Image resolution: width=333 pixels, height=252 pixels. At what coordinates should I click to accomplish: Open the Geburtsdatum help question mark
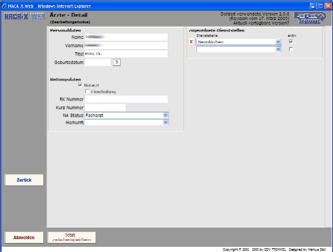[117, 63]
